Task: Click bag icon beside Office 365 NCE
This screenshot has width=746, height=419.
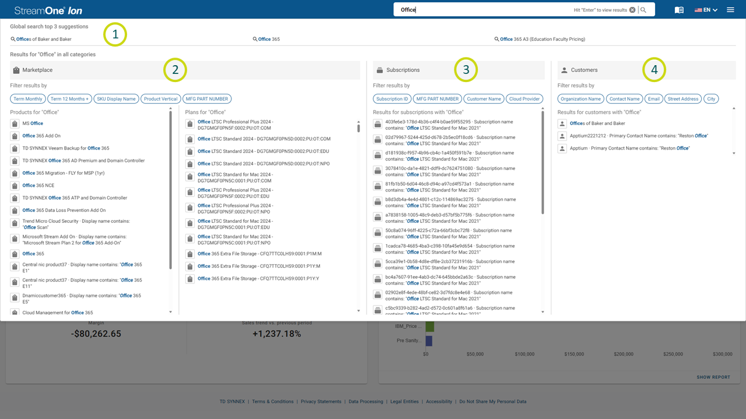Action: (x=15, y=186)
